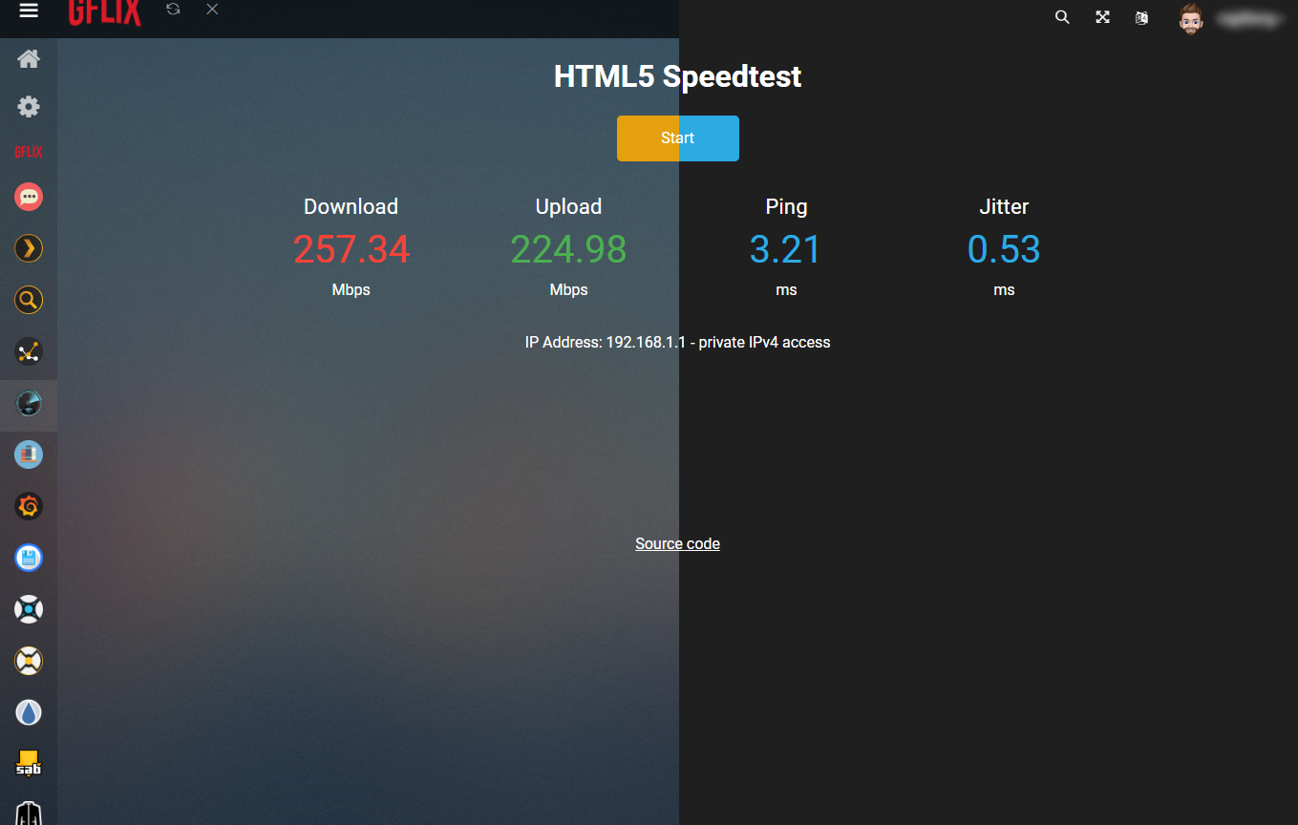The image size is (1298, 825).
Task: Open the Sonarr sidebar icon
Action: coord(29,609)
